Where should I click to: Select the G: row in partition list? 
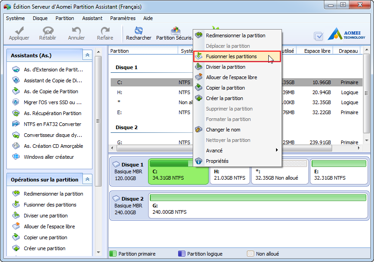236,142
